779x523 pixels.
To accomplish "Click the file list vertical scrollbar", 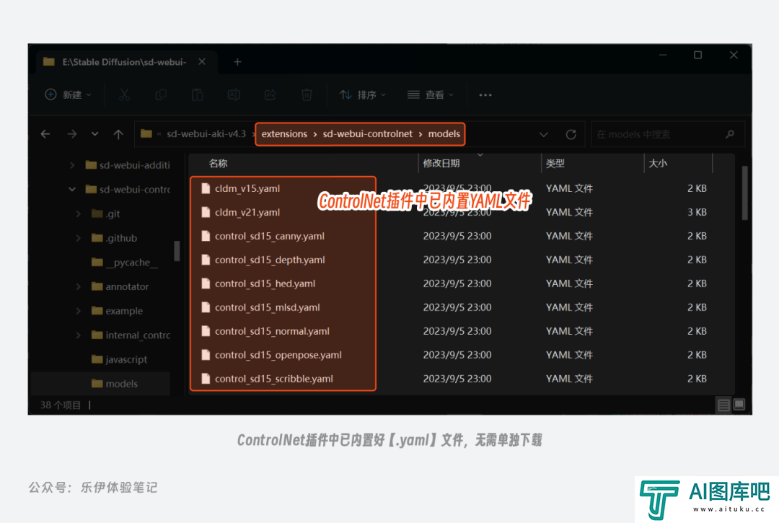I will tap(744, 193).
